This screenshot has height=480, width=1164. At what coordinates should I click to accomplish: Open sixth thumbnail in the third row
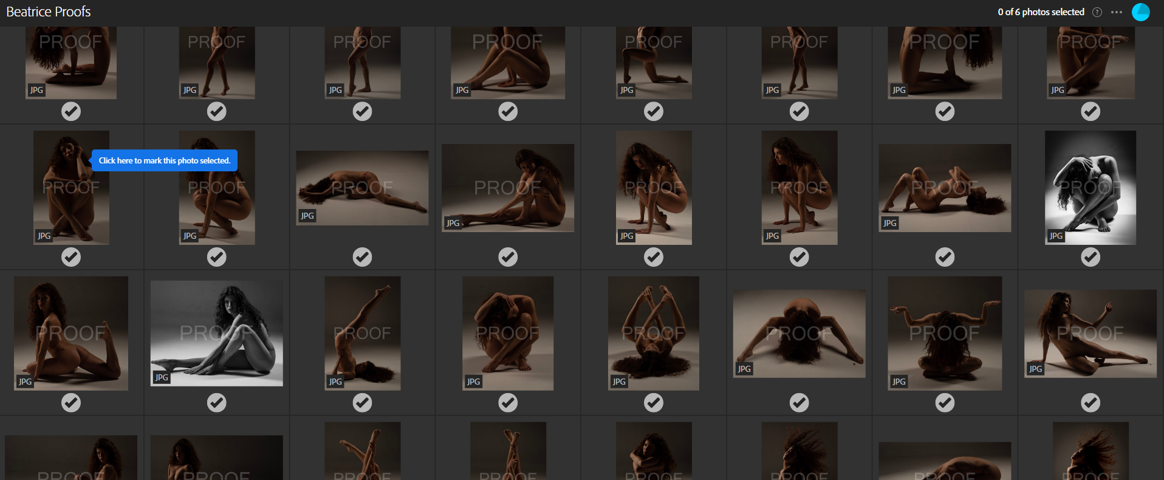coord(799,334)
